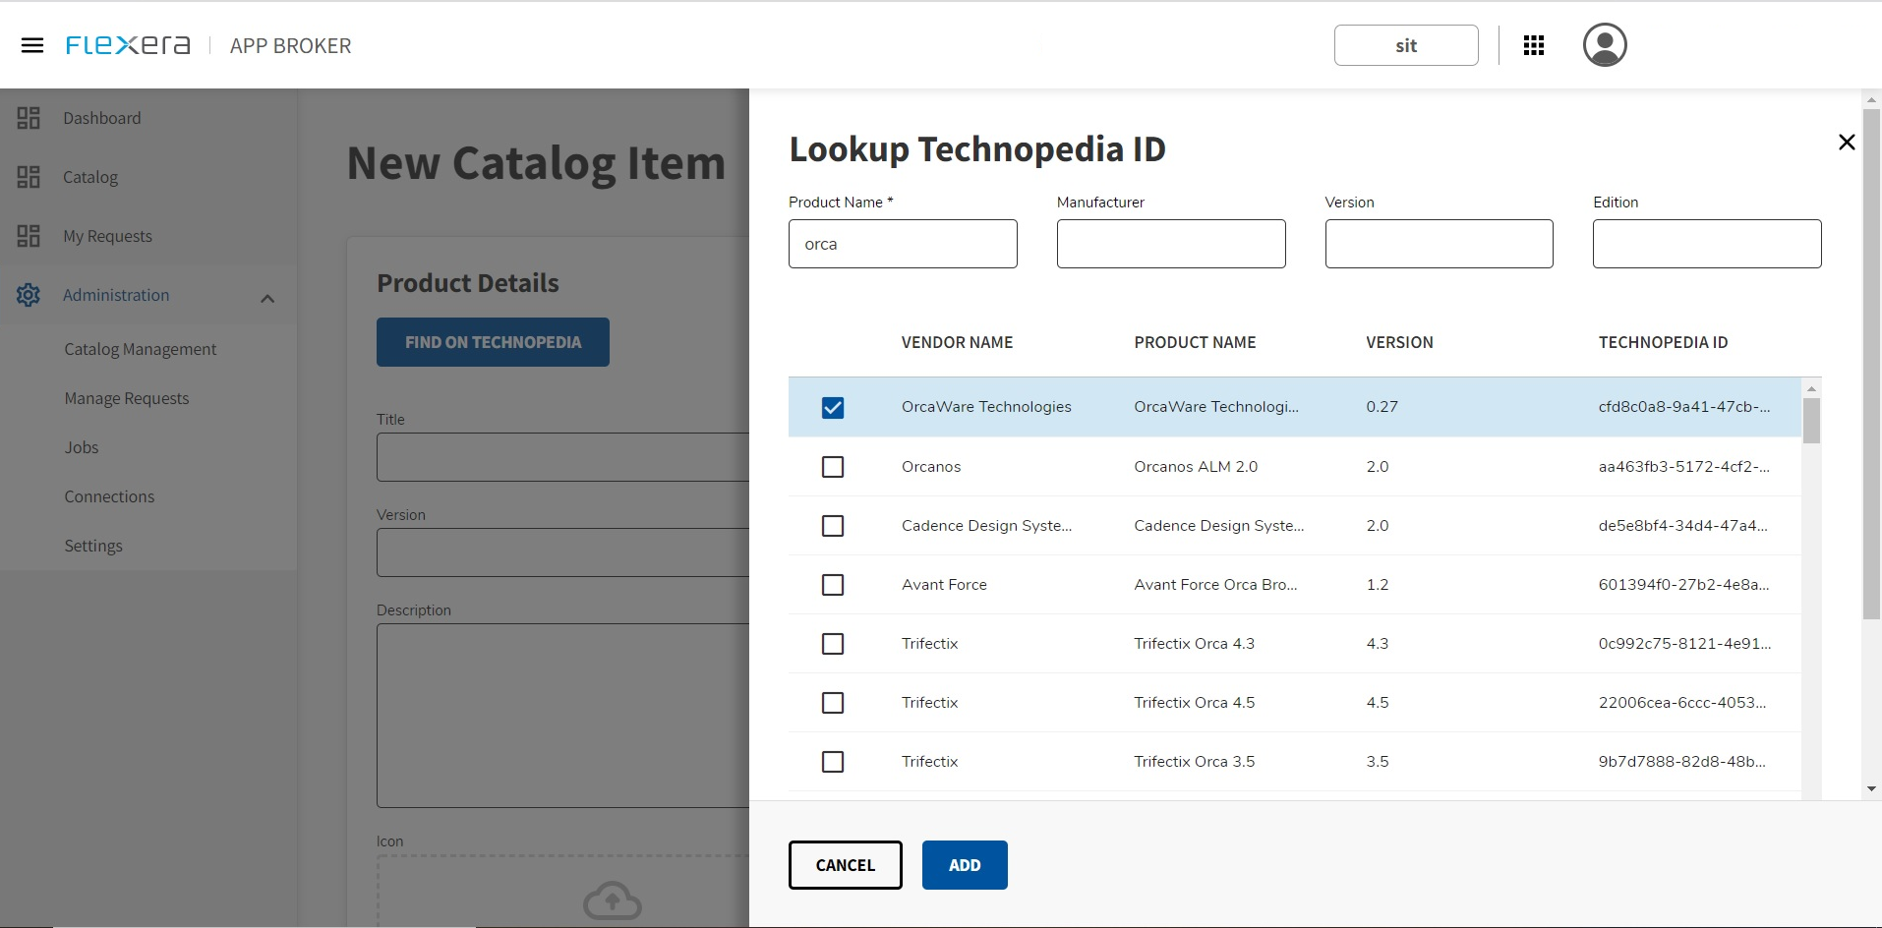
Task: Check the Trifectix Orca 4.5 checkbox
Action: 833,703
